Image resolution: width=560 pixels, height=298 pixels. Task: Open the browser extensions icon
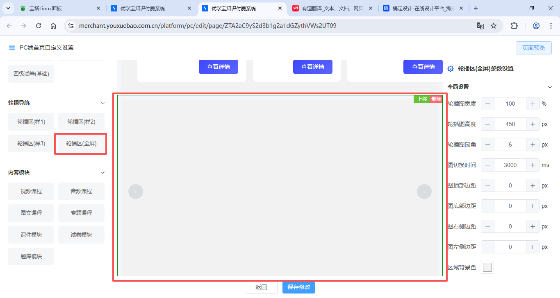tap(514, 26)
